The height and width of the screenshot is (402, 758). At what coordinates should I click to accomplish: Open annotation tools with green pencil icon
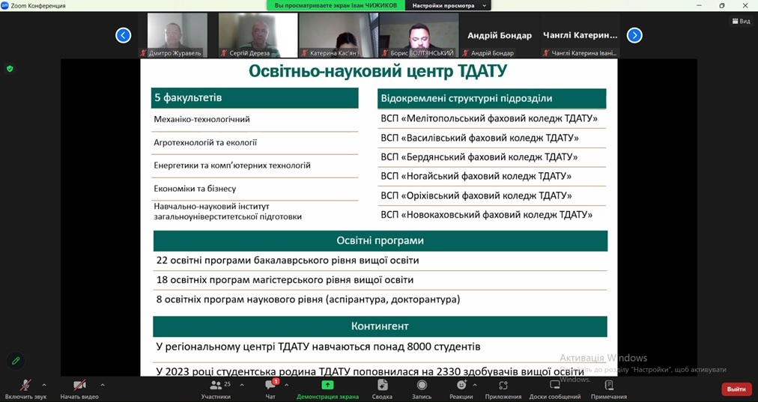coord(16,361)
